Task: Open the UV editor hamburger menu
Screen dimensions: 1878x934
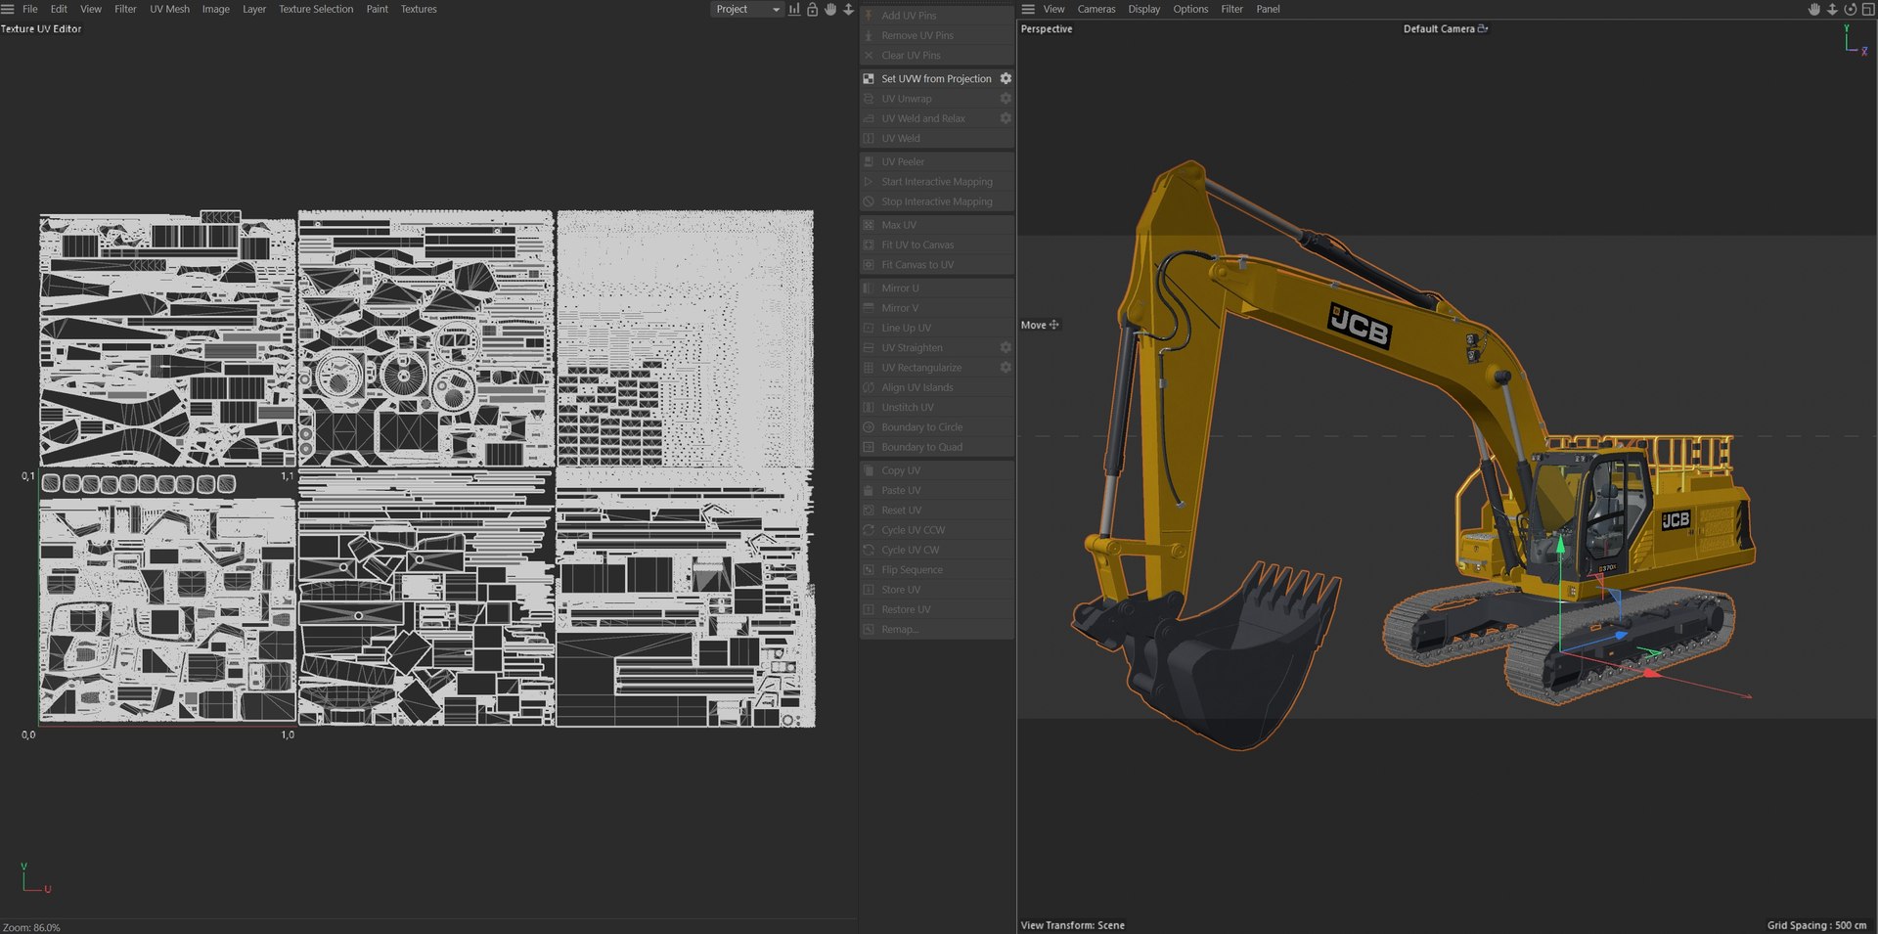Action: point(8,9)
